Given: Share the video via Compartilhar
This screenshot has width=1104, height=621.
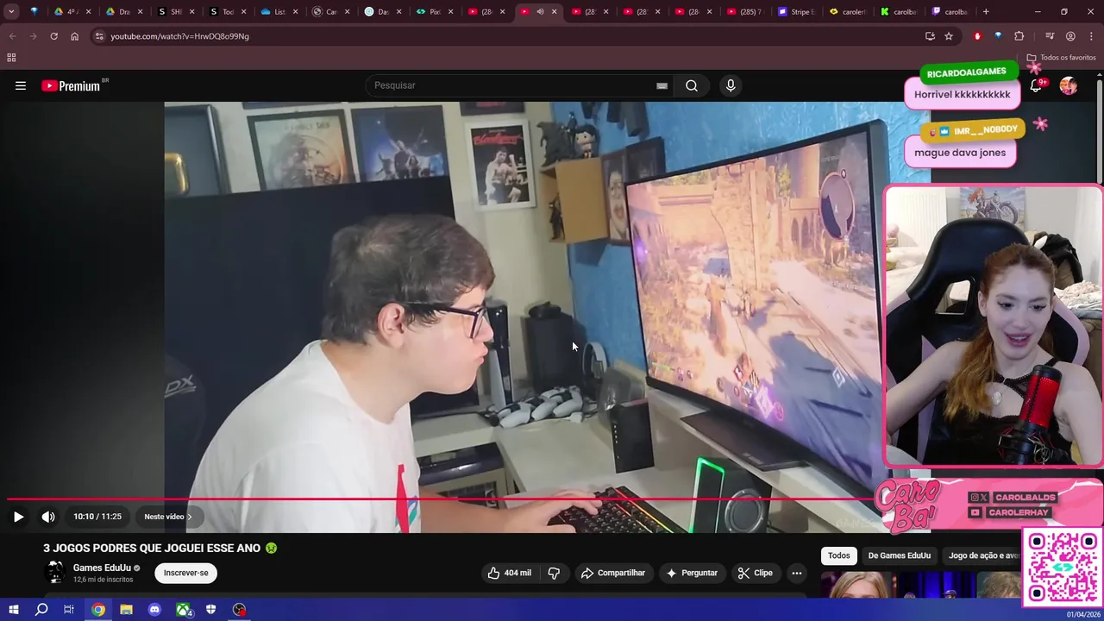Looking at the screenshot, I should (x=612, y=573).
